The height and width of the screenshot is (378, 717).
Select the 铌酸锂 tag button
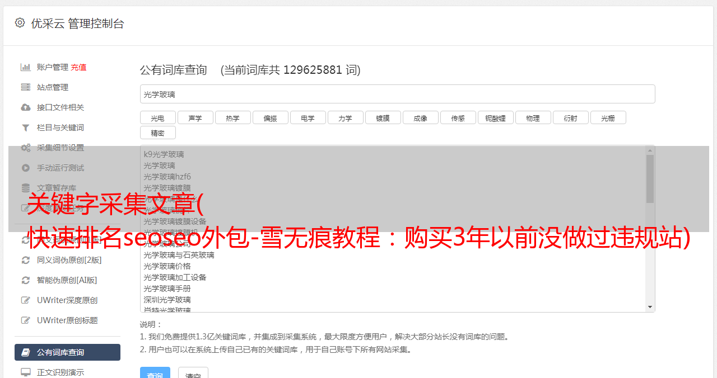pos(496,117)
